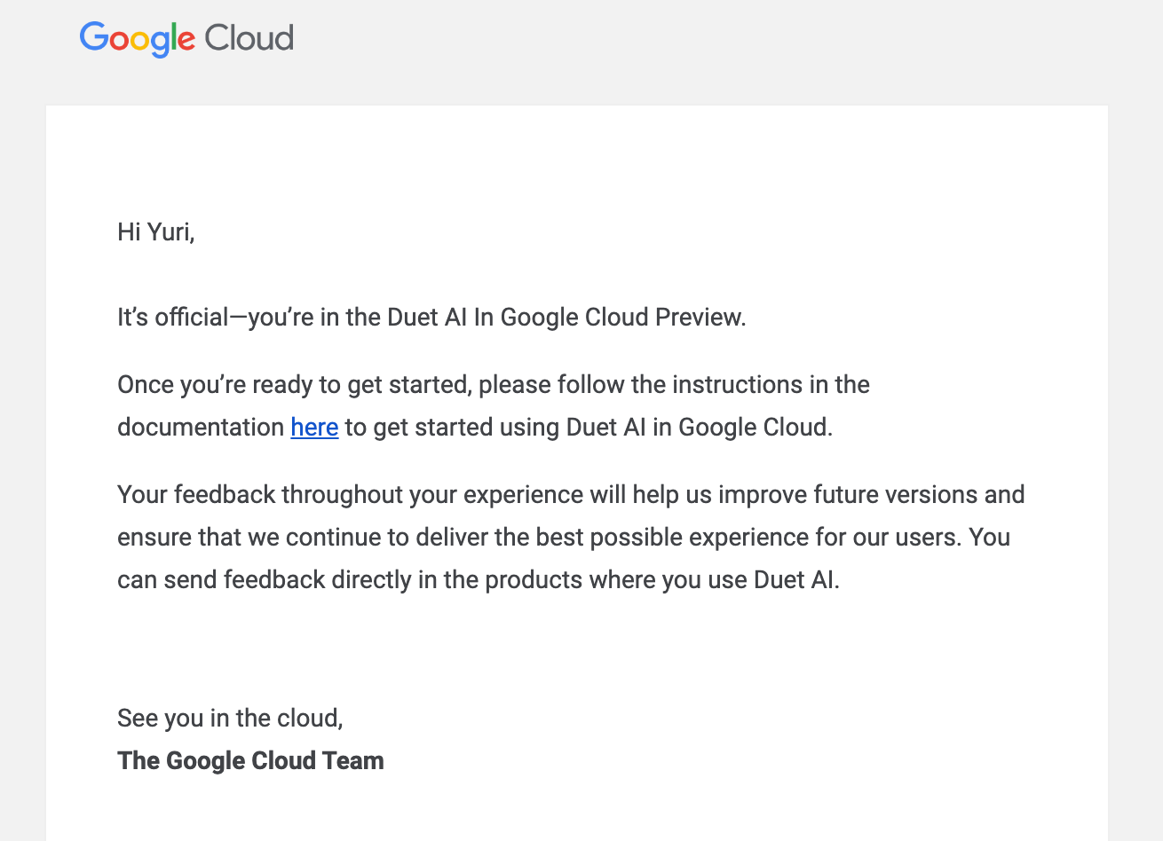Click the Google Cloud logo
This screenshot has height=841, width=1163.
click(x=186, y=39)
